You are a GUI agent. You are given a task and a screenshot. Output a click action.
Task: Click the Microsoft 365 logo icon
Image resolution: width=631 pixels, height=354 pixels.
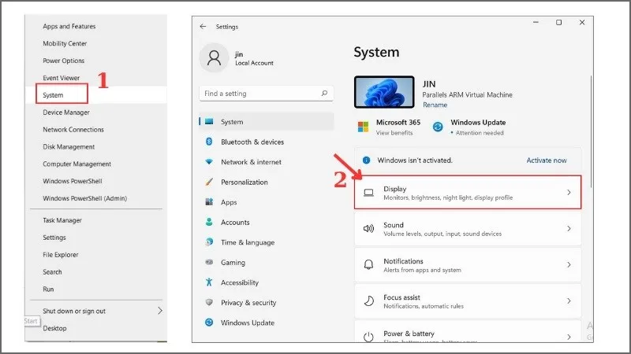coord(364,127)
